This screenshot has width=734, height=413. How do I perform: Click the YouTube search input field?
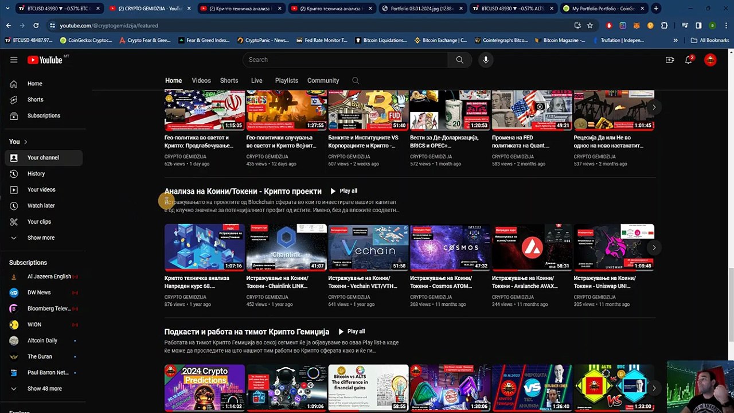click(x=345, y=60)
